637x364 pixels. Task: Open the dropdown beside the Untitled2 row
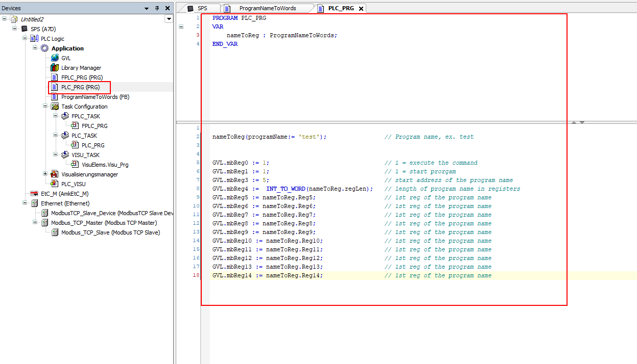[x=169, y=19]
